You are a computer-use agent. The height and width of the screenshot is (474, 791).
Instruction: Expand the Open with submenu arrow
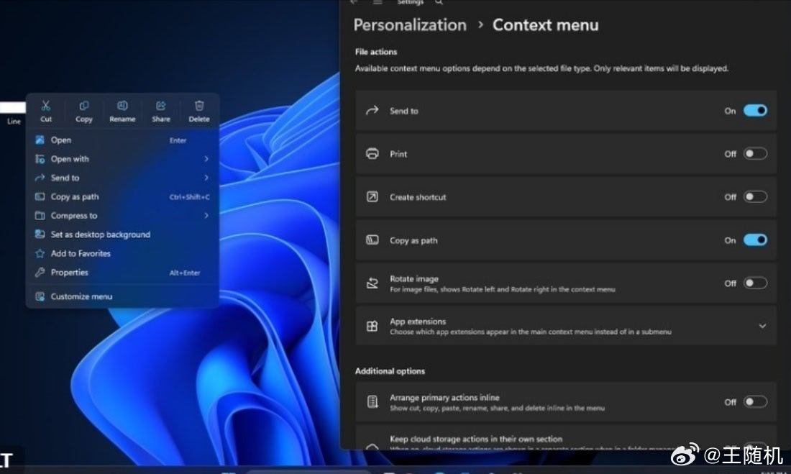tap(206, 159)
